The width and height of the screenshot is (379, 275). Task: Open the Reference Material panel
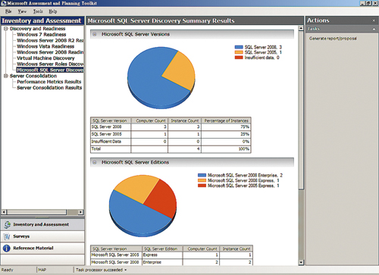click(x=42, y=248)
